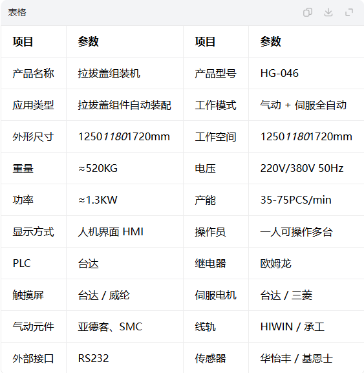Select the 产品型号 cell
This screenshot has width=364, height=373.
tap(215, 73)
